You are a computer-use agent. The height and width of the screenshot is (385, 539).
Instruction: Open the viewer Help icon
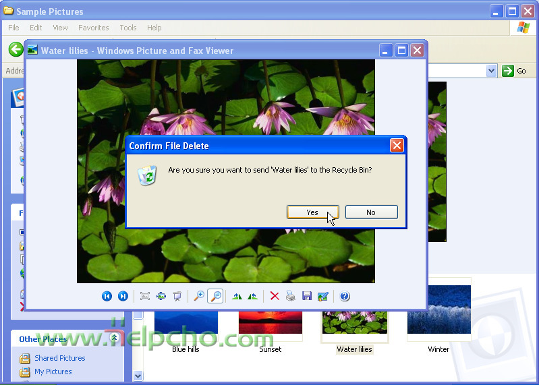point(345,296)
